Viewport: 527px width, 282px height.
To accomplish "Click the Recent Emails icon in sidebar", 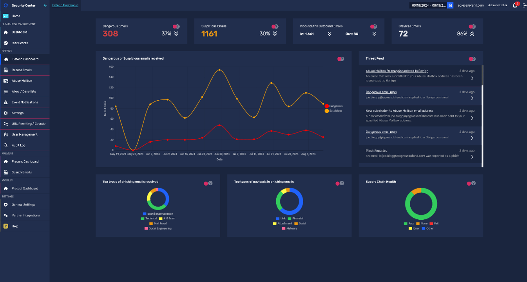I will pyautogui.click(x=6, y=70).
